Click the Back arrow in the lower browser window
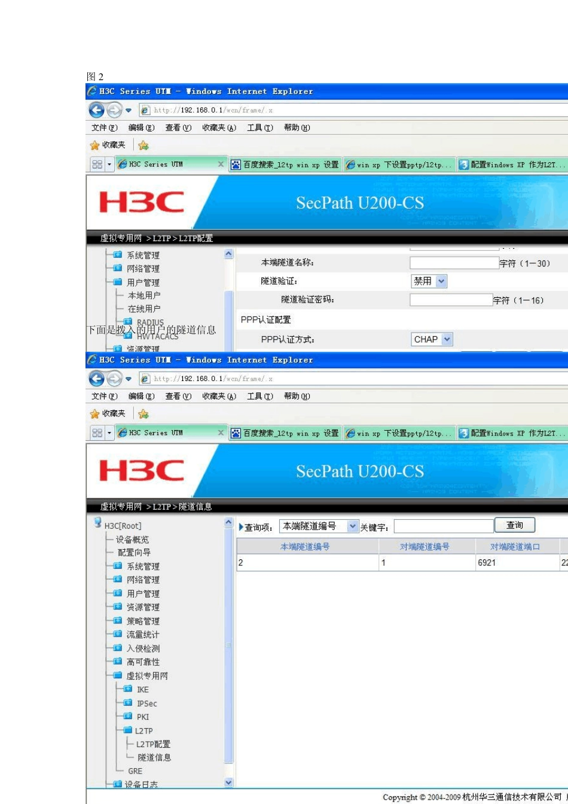The height and width of the screenshot is (804, 568). click(97, 379)
